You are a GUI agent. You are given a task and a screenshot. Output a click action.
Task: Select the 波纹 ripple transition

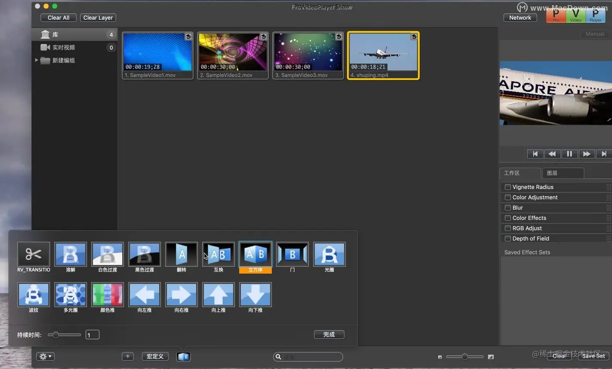coord(34,294)
